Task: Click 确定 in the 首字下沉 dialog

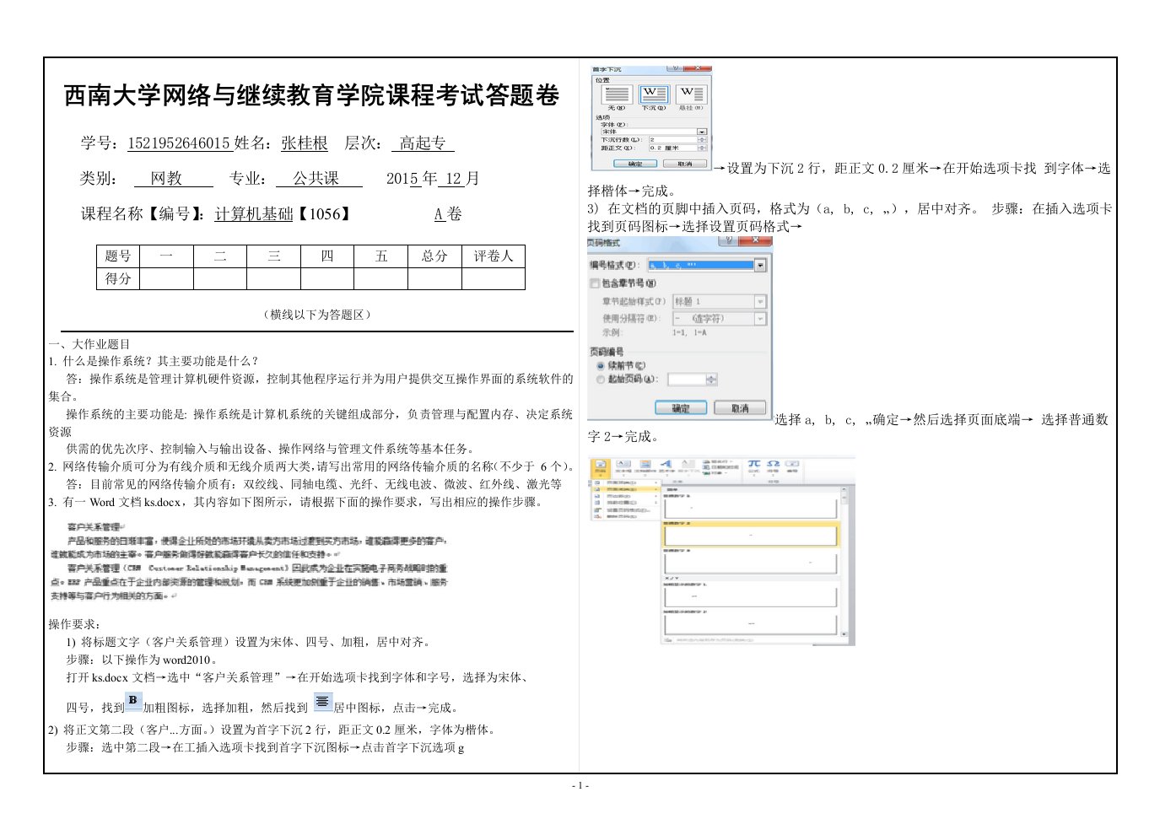Action: [635, 164]
